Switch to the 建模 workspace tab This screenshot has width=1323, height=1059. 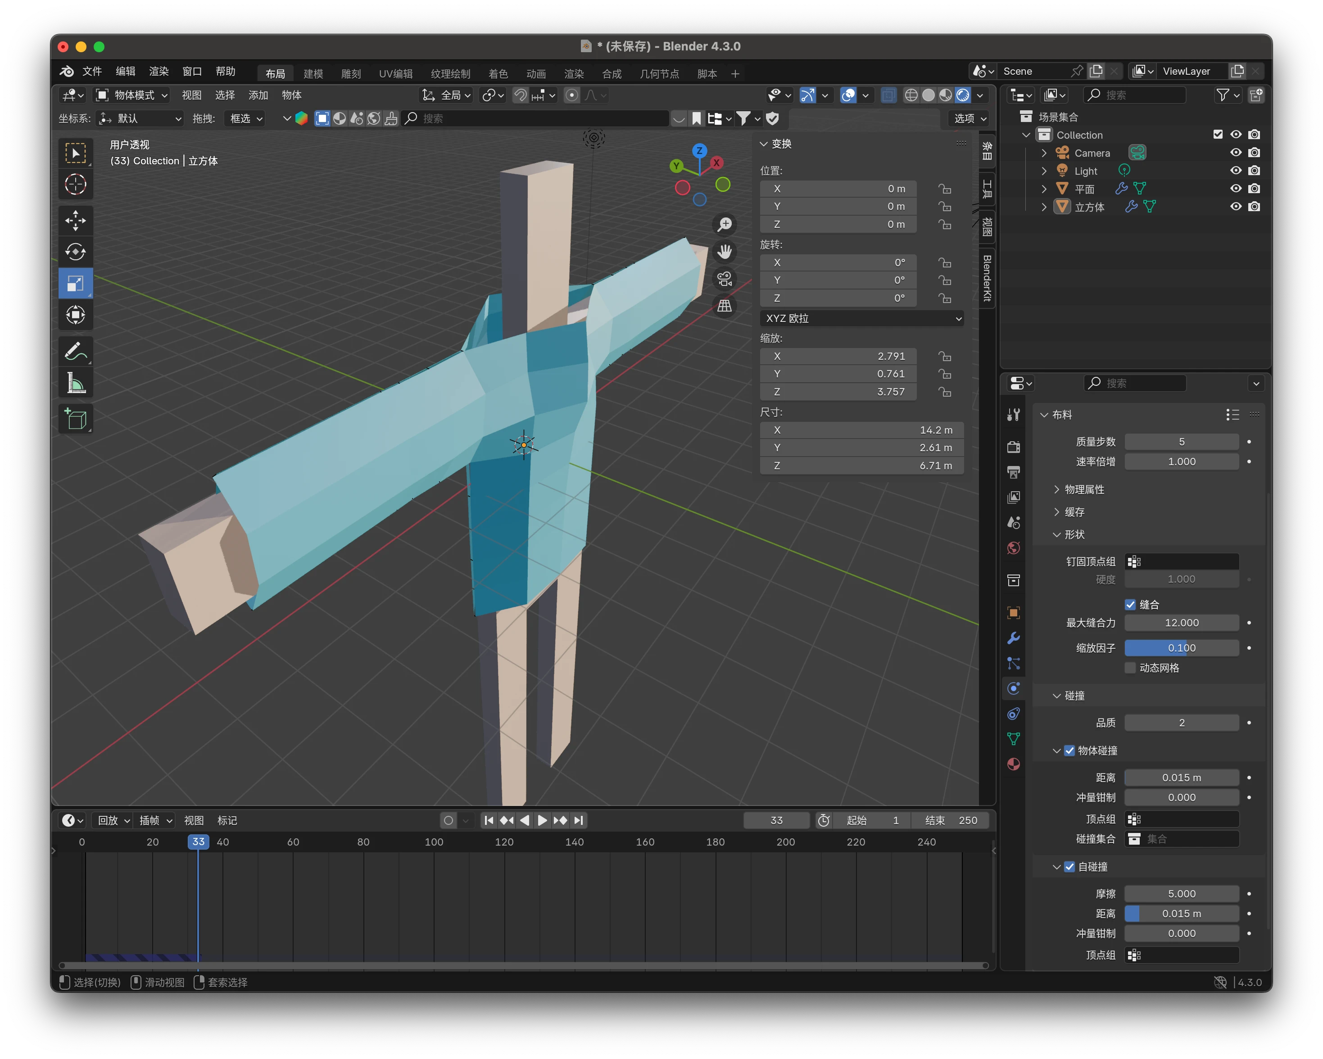point(313,74)
